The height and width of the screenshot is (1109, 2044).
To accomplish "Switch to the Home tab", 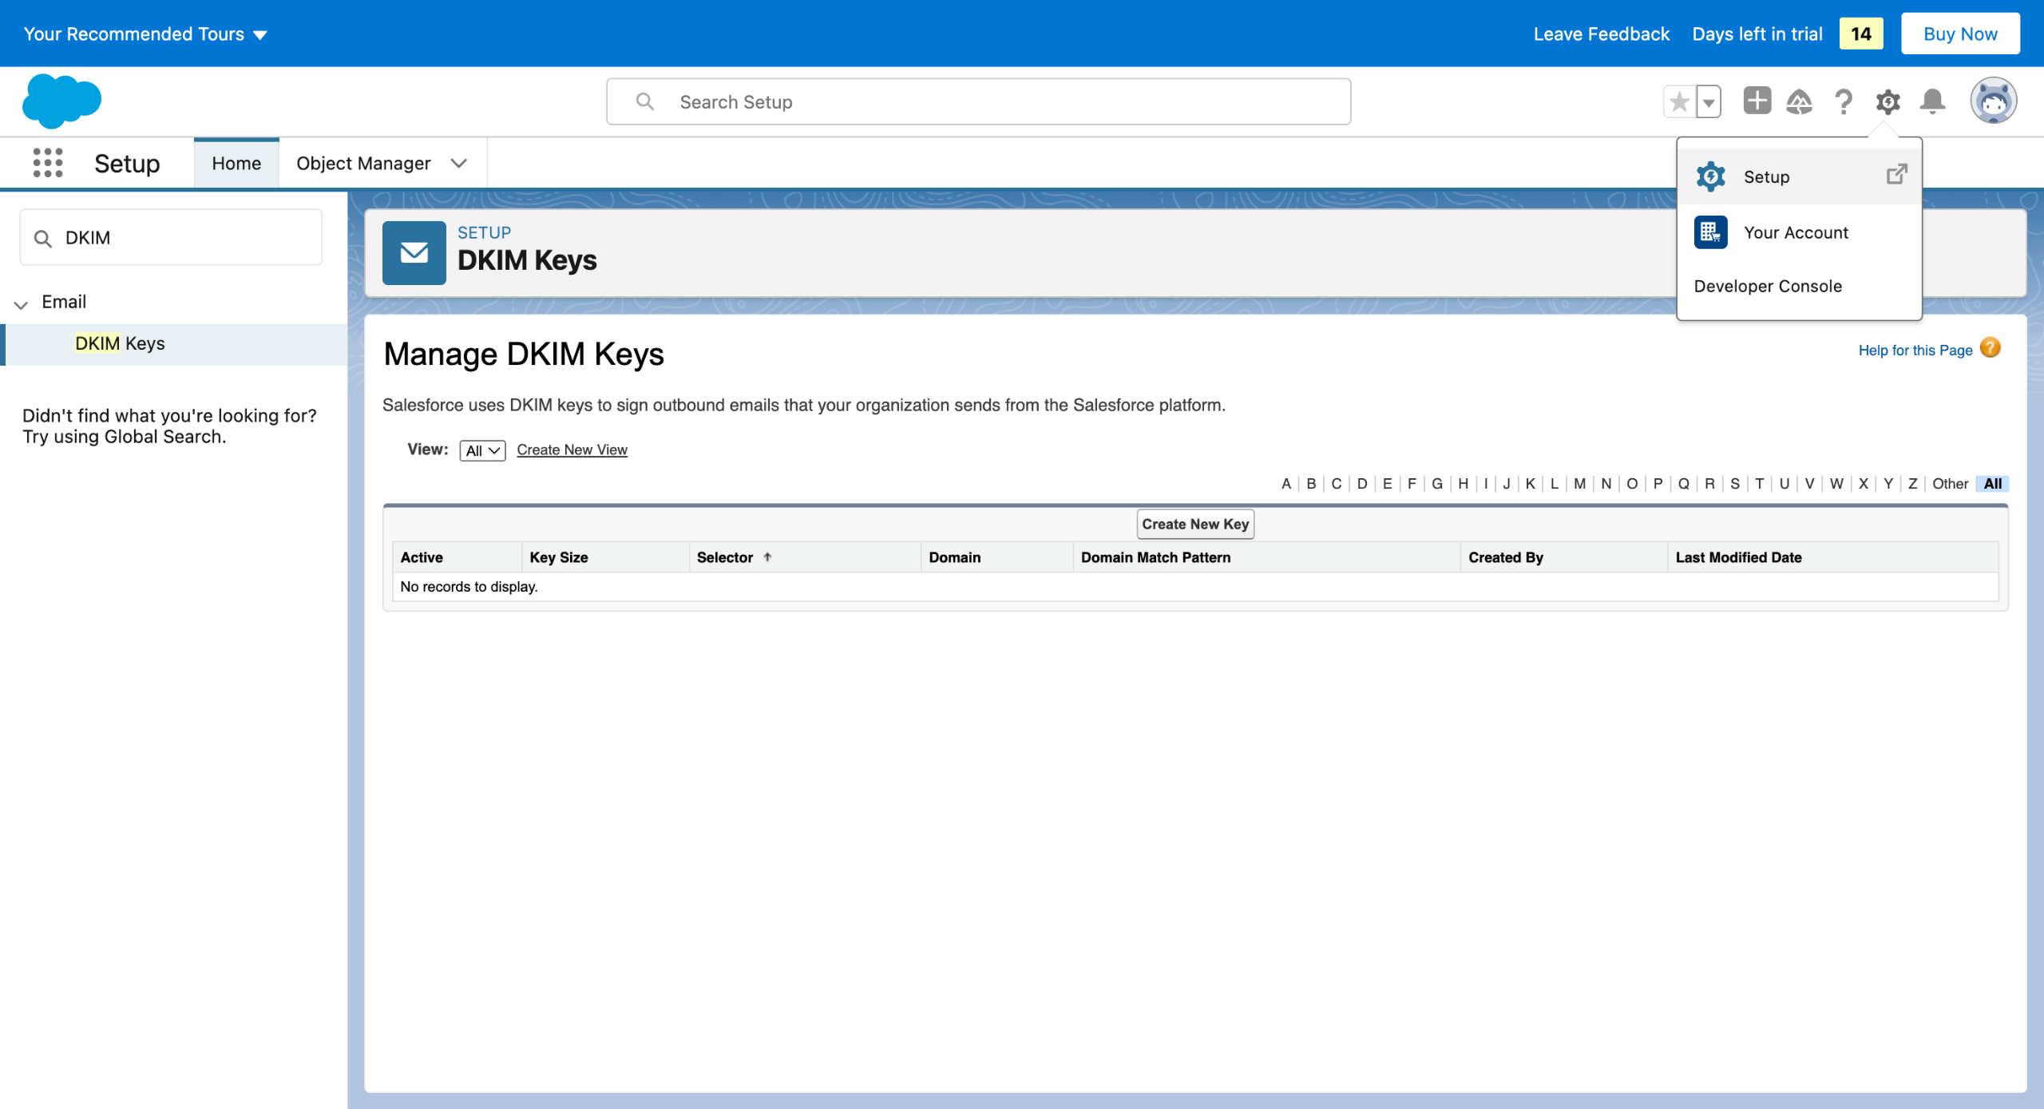I will pos(236,163).
